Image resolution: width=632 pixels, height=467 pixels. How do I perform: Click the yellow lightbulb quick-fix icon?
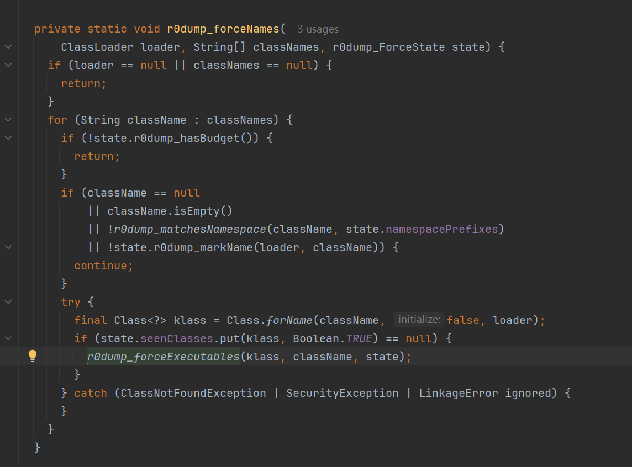click(33, 356)
